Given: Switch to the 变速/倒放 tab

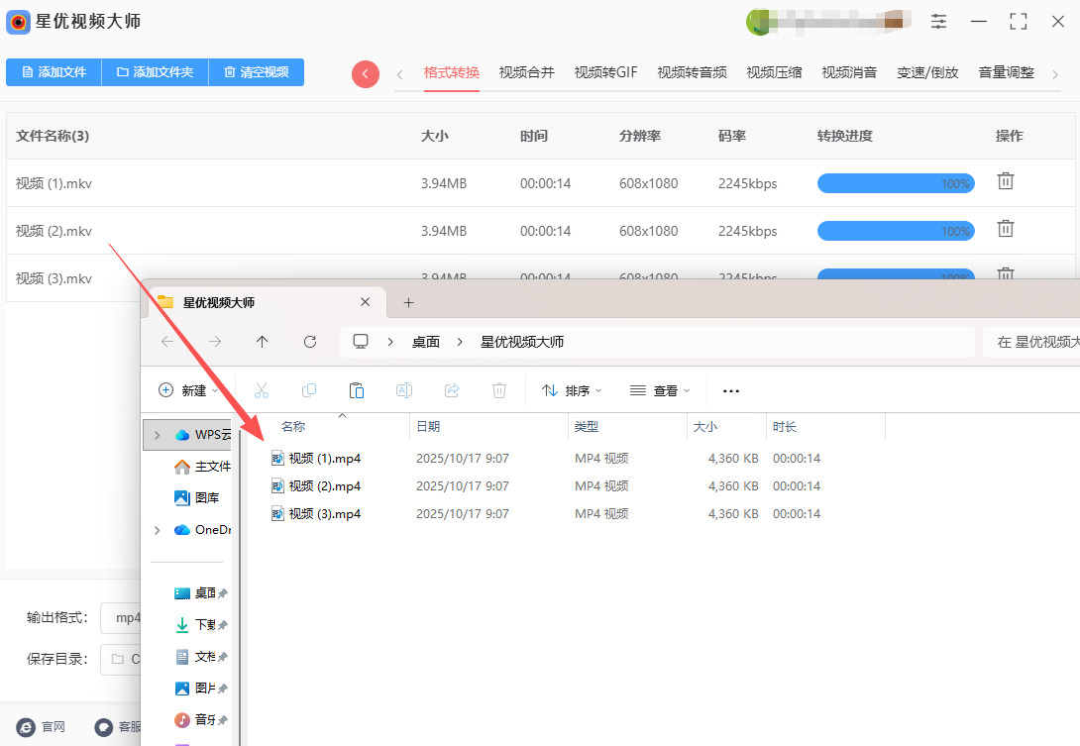Looking at the screenshot, I should (927, 72).
